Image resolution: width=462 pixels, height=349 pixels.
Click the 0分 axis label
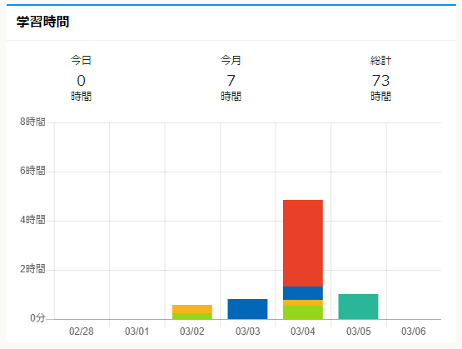coord(37,318)
